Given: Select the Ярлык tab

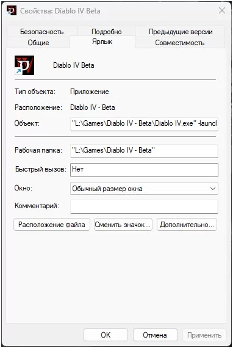Looking at the screenshot, I should 102,42.
